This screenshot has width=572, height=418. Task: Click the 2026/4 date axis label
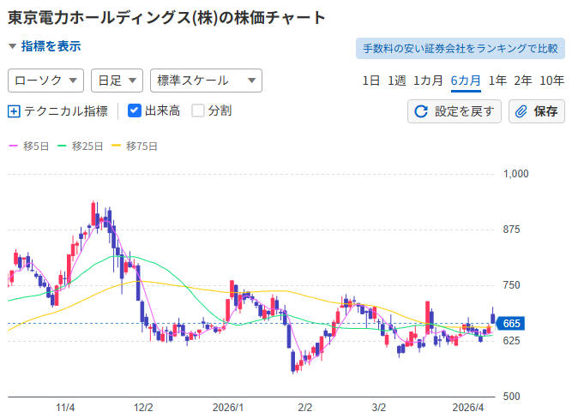[467, 408]
